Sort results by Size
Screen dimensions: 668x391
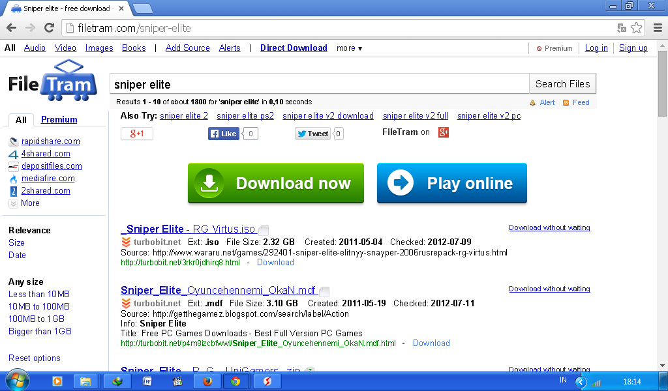pyautogui.click(x=16, y=242)
